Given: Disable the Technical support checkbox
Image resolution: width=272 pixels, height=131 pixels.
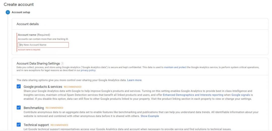Looking at the screenshot, I should (19, 125).
